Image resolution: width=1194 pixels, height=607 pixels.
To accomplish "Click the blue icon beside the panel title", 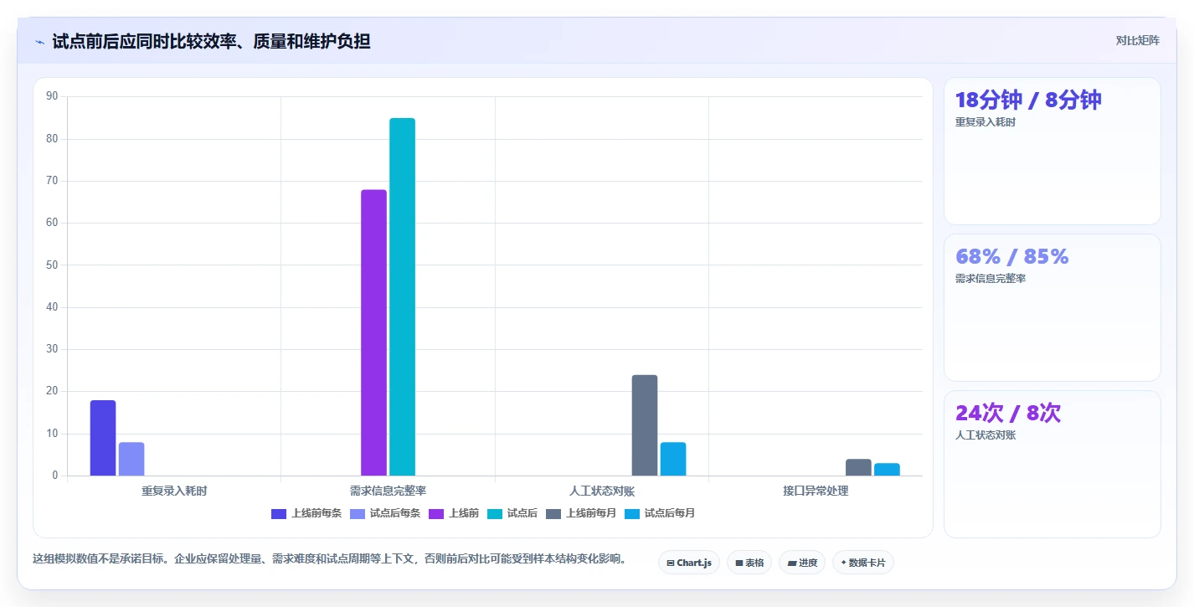I will click(39, 42).
